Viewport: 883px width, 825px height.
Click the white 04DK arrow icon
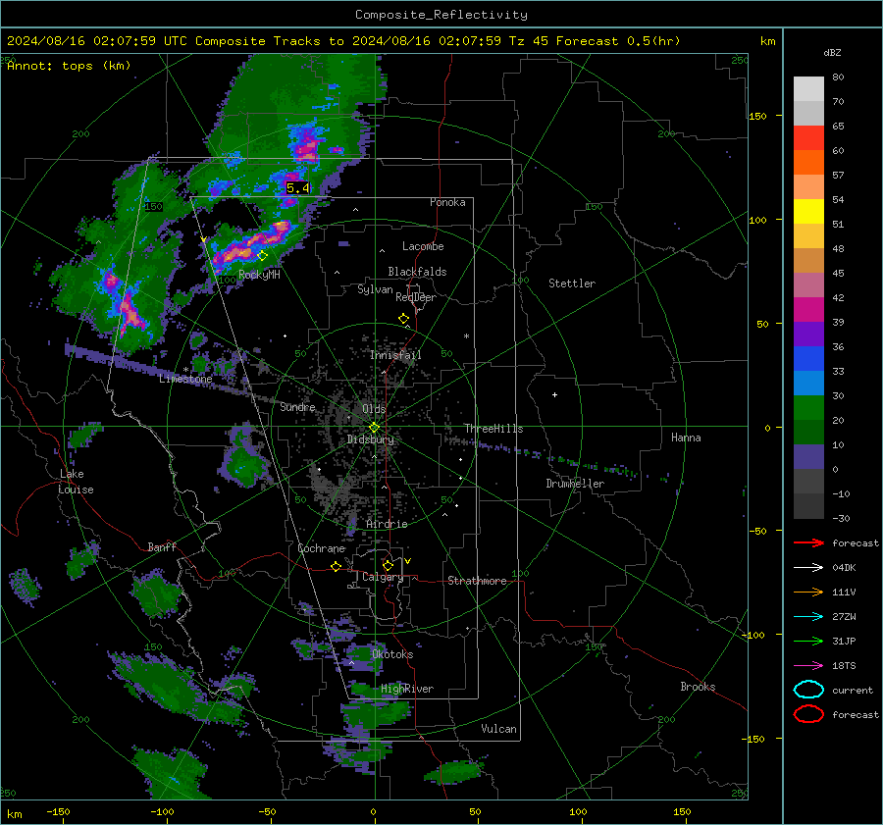[808, 568]
